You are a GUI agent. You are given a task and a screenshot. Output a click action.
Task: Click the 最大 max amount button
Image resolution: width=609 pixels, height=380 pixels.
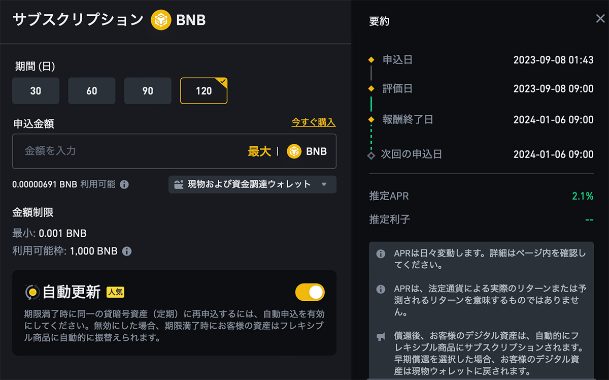(x=259, y=151)
